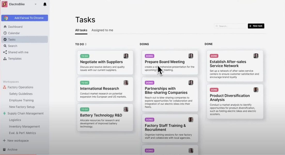Click DONE badge on Establish After-sales card
The width and height of the screenshot is (285, 155).
tap(214, 56)
